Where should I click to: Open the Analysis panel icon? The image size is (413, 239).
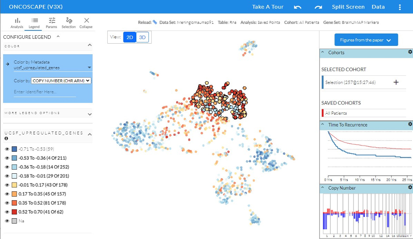click(17, 22)
